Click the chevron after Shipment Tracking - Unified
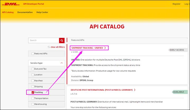Image resolution: width=190 pixels, height=110 pixels. pos(105,48)
